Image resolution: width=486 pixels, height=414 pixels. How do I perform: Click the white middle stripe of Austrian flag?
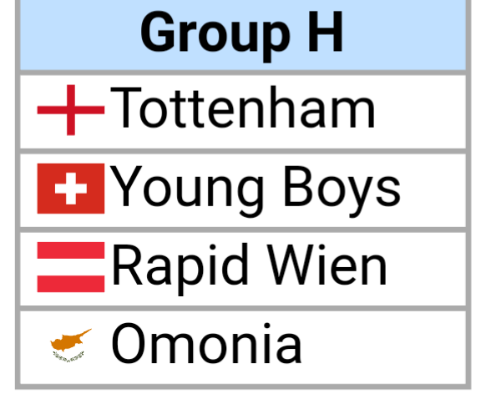(71, 267)
